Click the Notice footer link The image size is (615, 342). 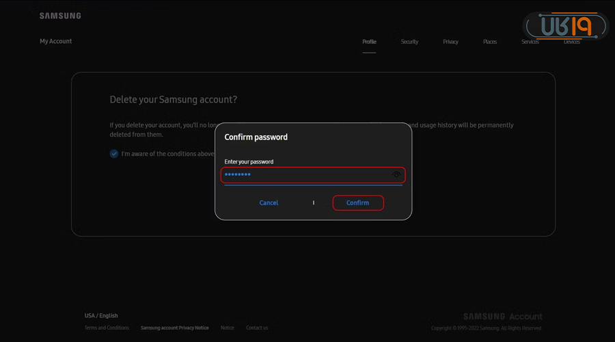click(x=227, y=328)
